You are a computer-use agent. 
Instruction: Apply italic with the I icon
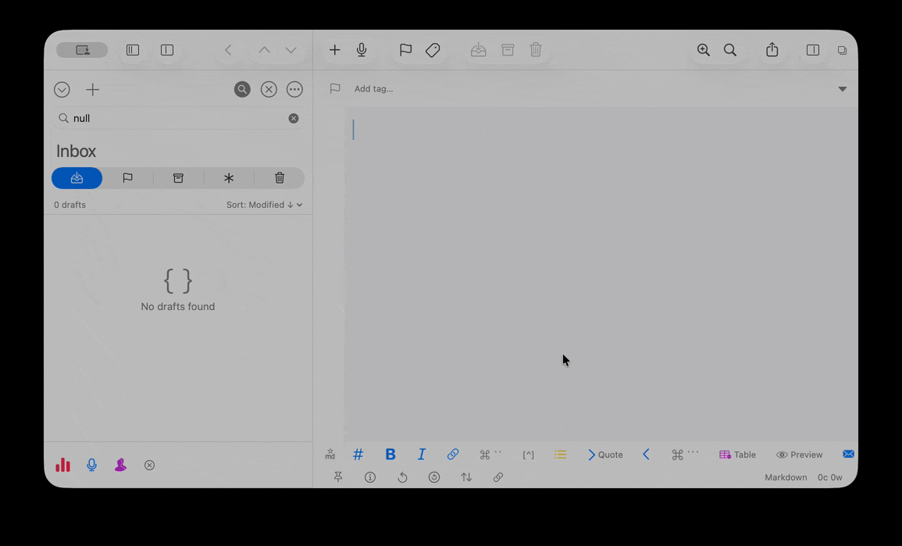coord(421,455)
